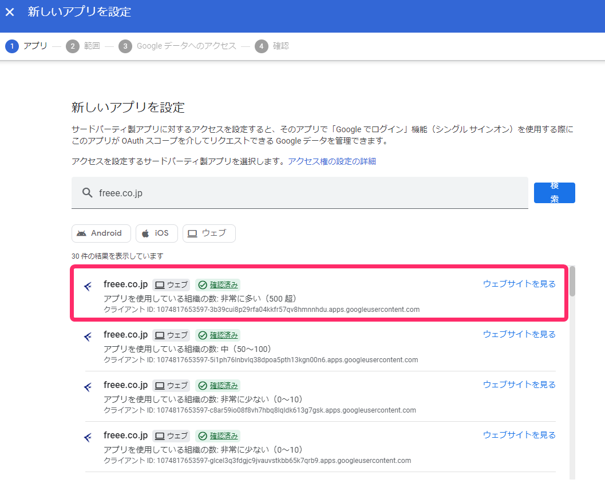Open ウェブサイトを見る for the 500 超 app

pos(519,284)
